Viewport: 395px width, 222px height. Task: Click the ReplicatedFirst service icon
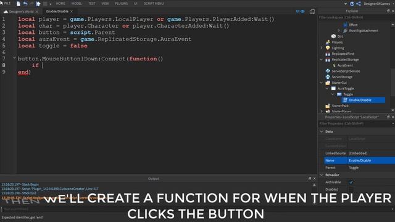(x=328, y=54)
